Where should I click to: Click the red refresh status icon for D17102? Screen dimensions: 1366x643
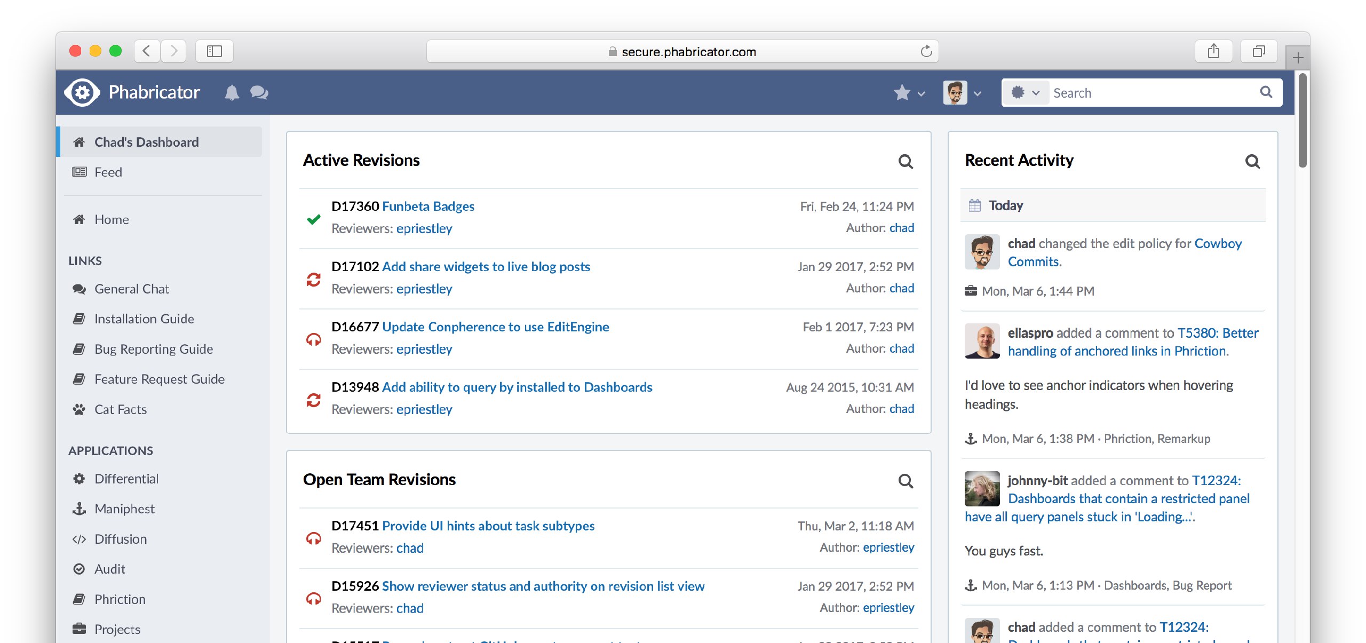click(314, 279)
